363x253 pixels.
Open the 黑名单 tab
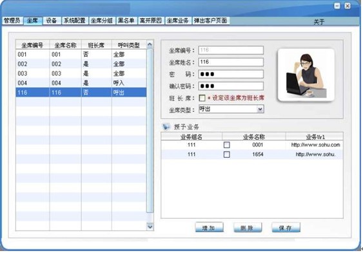click(x=126, y=21)
